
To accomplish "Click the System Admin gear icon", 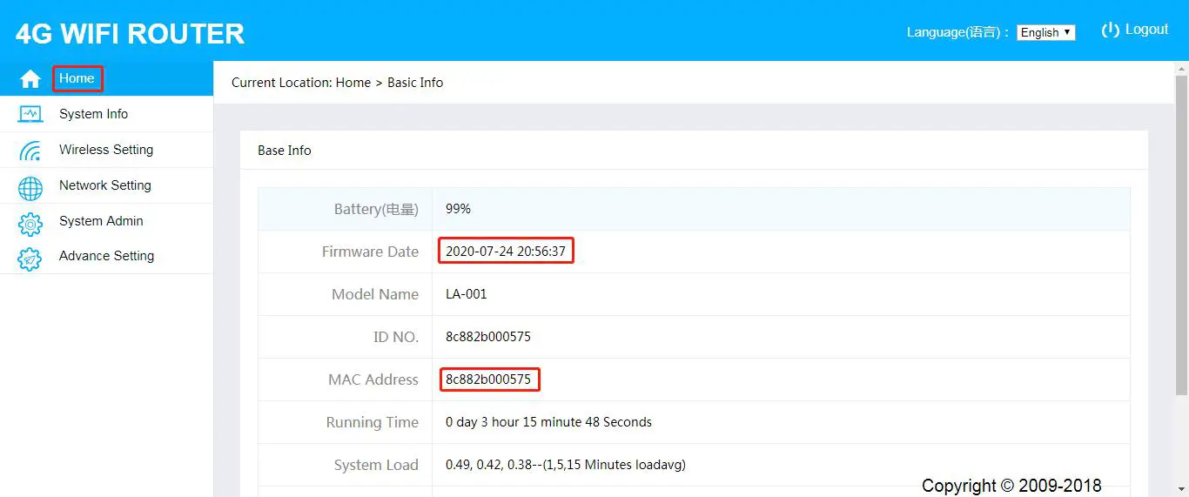I will pyautogui.click(x=30, y=225).
